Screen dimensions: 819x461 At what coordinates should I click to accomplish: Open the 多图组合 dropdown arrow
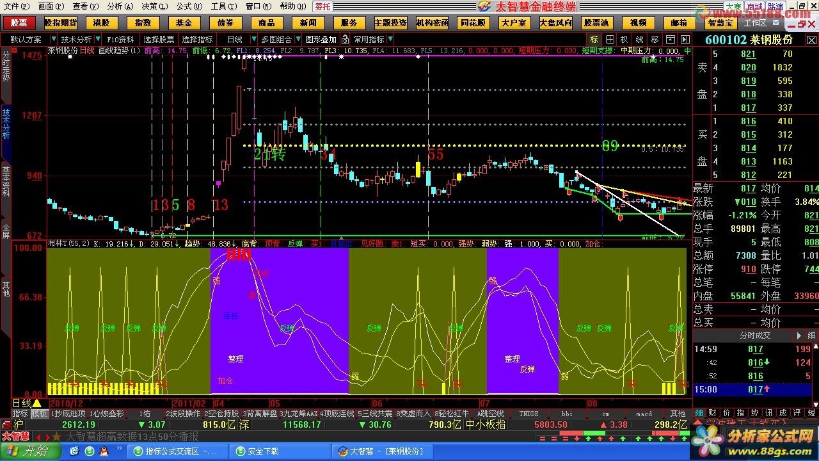(x=298, y=40)
